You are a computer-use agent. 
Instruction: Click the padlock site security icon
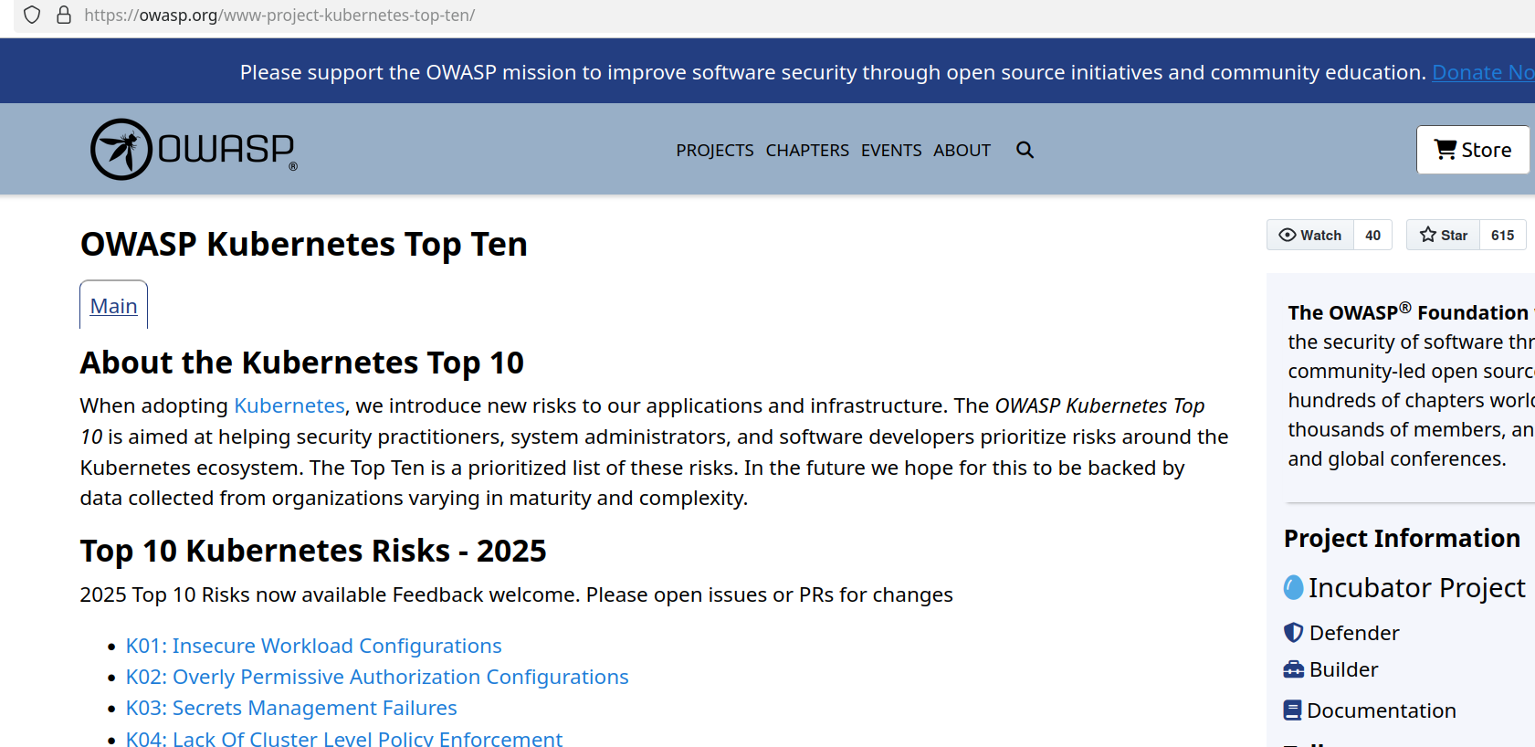tap(64, 15)
